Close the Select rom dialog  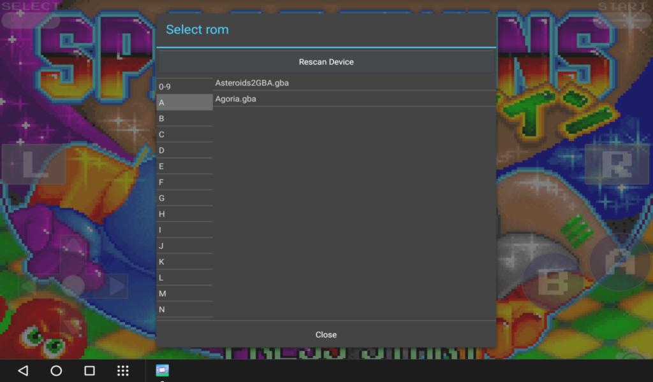(x=326, y=335)
